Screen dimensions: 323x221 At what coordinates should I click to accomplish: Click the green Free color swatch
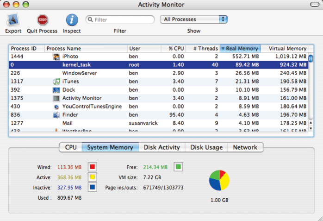(x=179, y=167)
